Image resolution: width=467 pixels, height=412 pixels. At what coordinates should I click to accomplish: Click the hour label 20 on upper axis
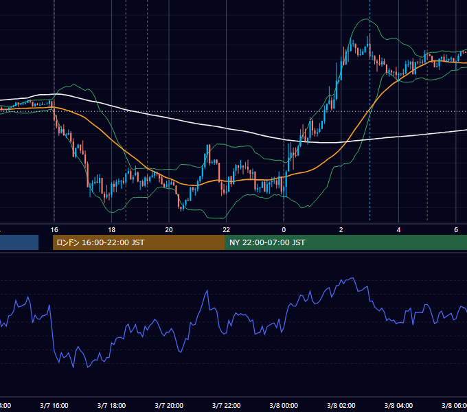point(169,230)
